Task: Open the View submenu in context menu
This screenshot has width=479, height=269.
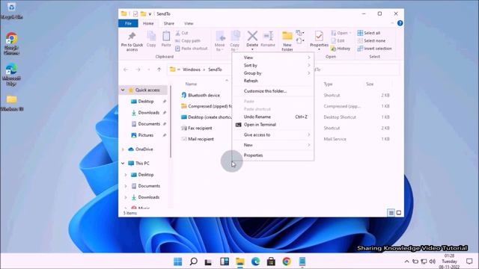Action: (x=273, y=58)
